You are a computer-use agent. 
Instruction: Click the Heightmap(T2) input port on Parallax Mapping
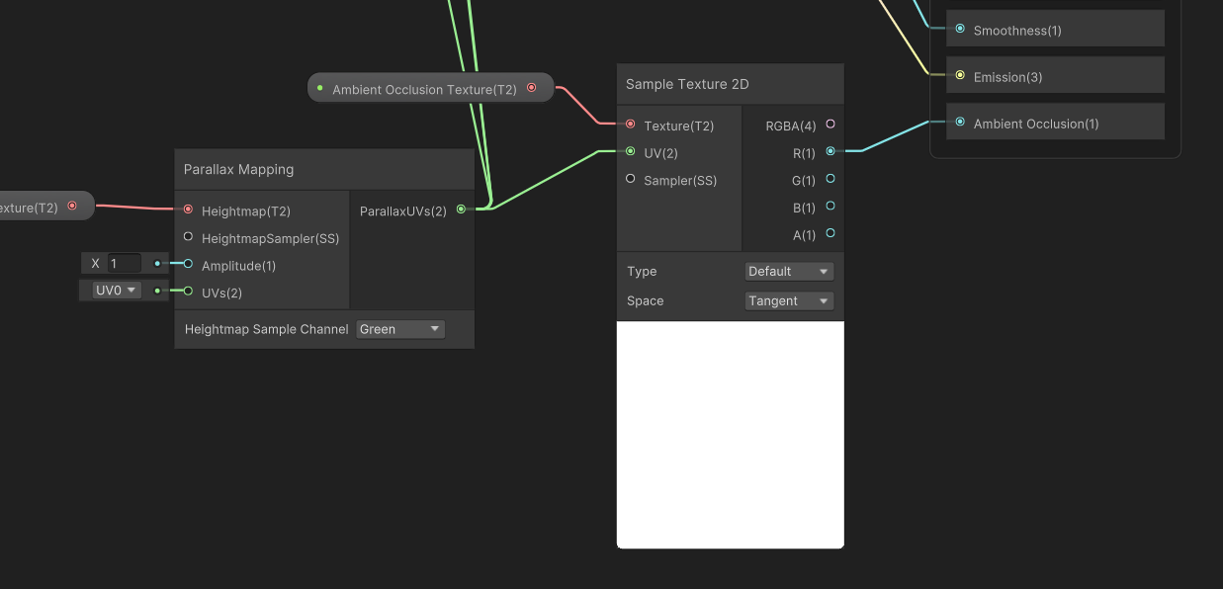[x=188, y=210]
